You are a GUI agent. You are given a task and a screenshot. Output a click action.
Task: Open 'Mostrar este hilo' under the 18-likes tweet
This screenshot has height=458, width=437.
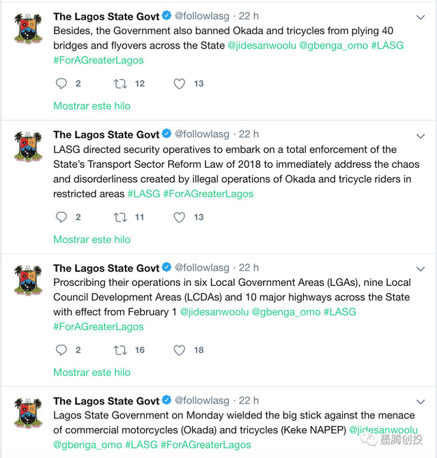(x=91, y=373)
